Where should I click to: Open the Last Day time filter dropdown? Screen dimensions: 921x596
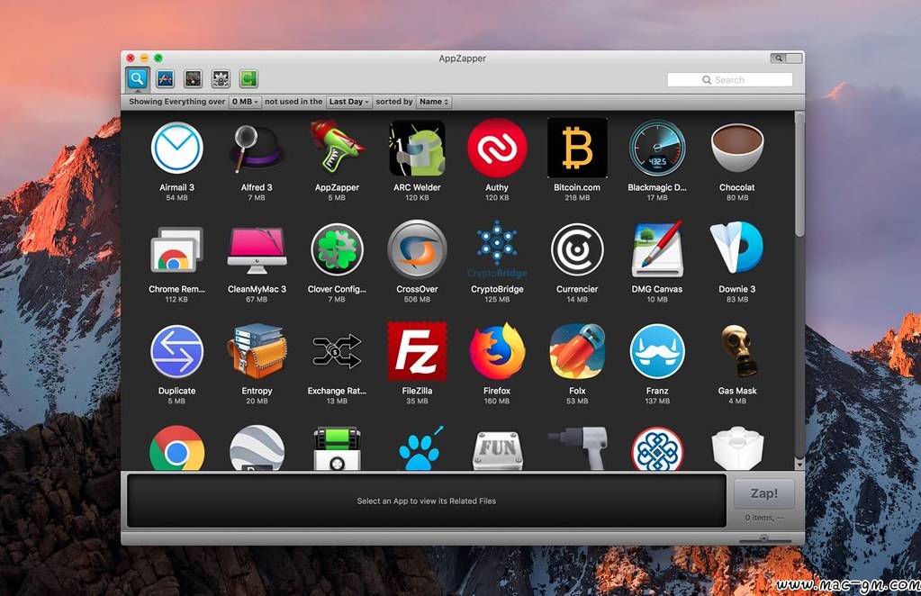(349, 102)
